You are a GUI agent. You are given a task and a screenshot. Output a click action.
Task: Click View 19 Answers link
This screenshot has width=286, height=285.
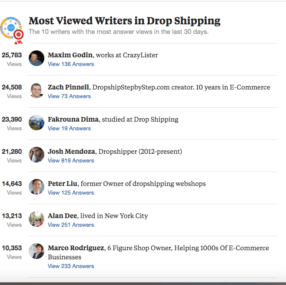pyautogui.click(x=69, y=129)
